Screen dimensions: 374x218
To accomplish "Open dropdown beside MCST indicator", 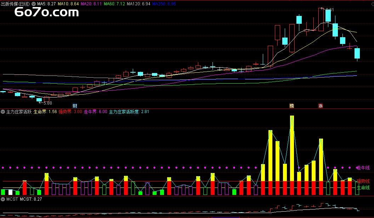I will 3,199.
